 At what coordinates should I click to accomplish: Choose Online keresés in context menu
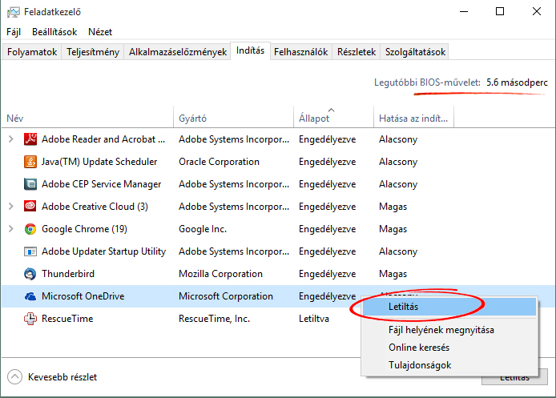point(418,348)
